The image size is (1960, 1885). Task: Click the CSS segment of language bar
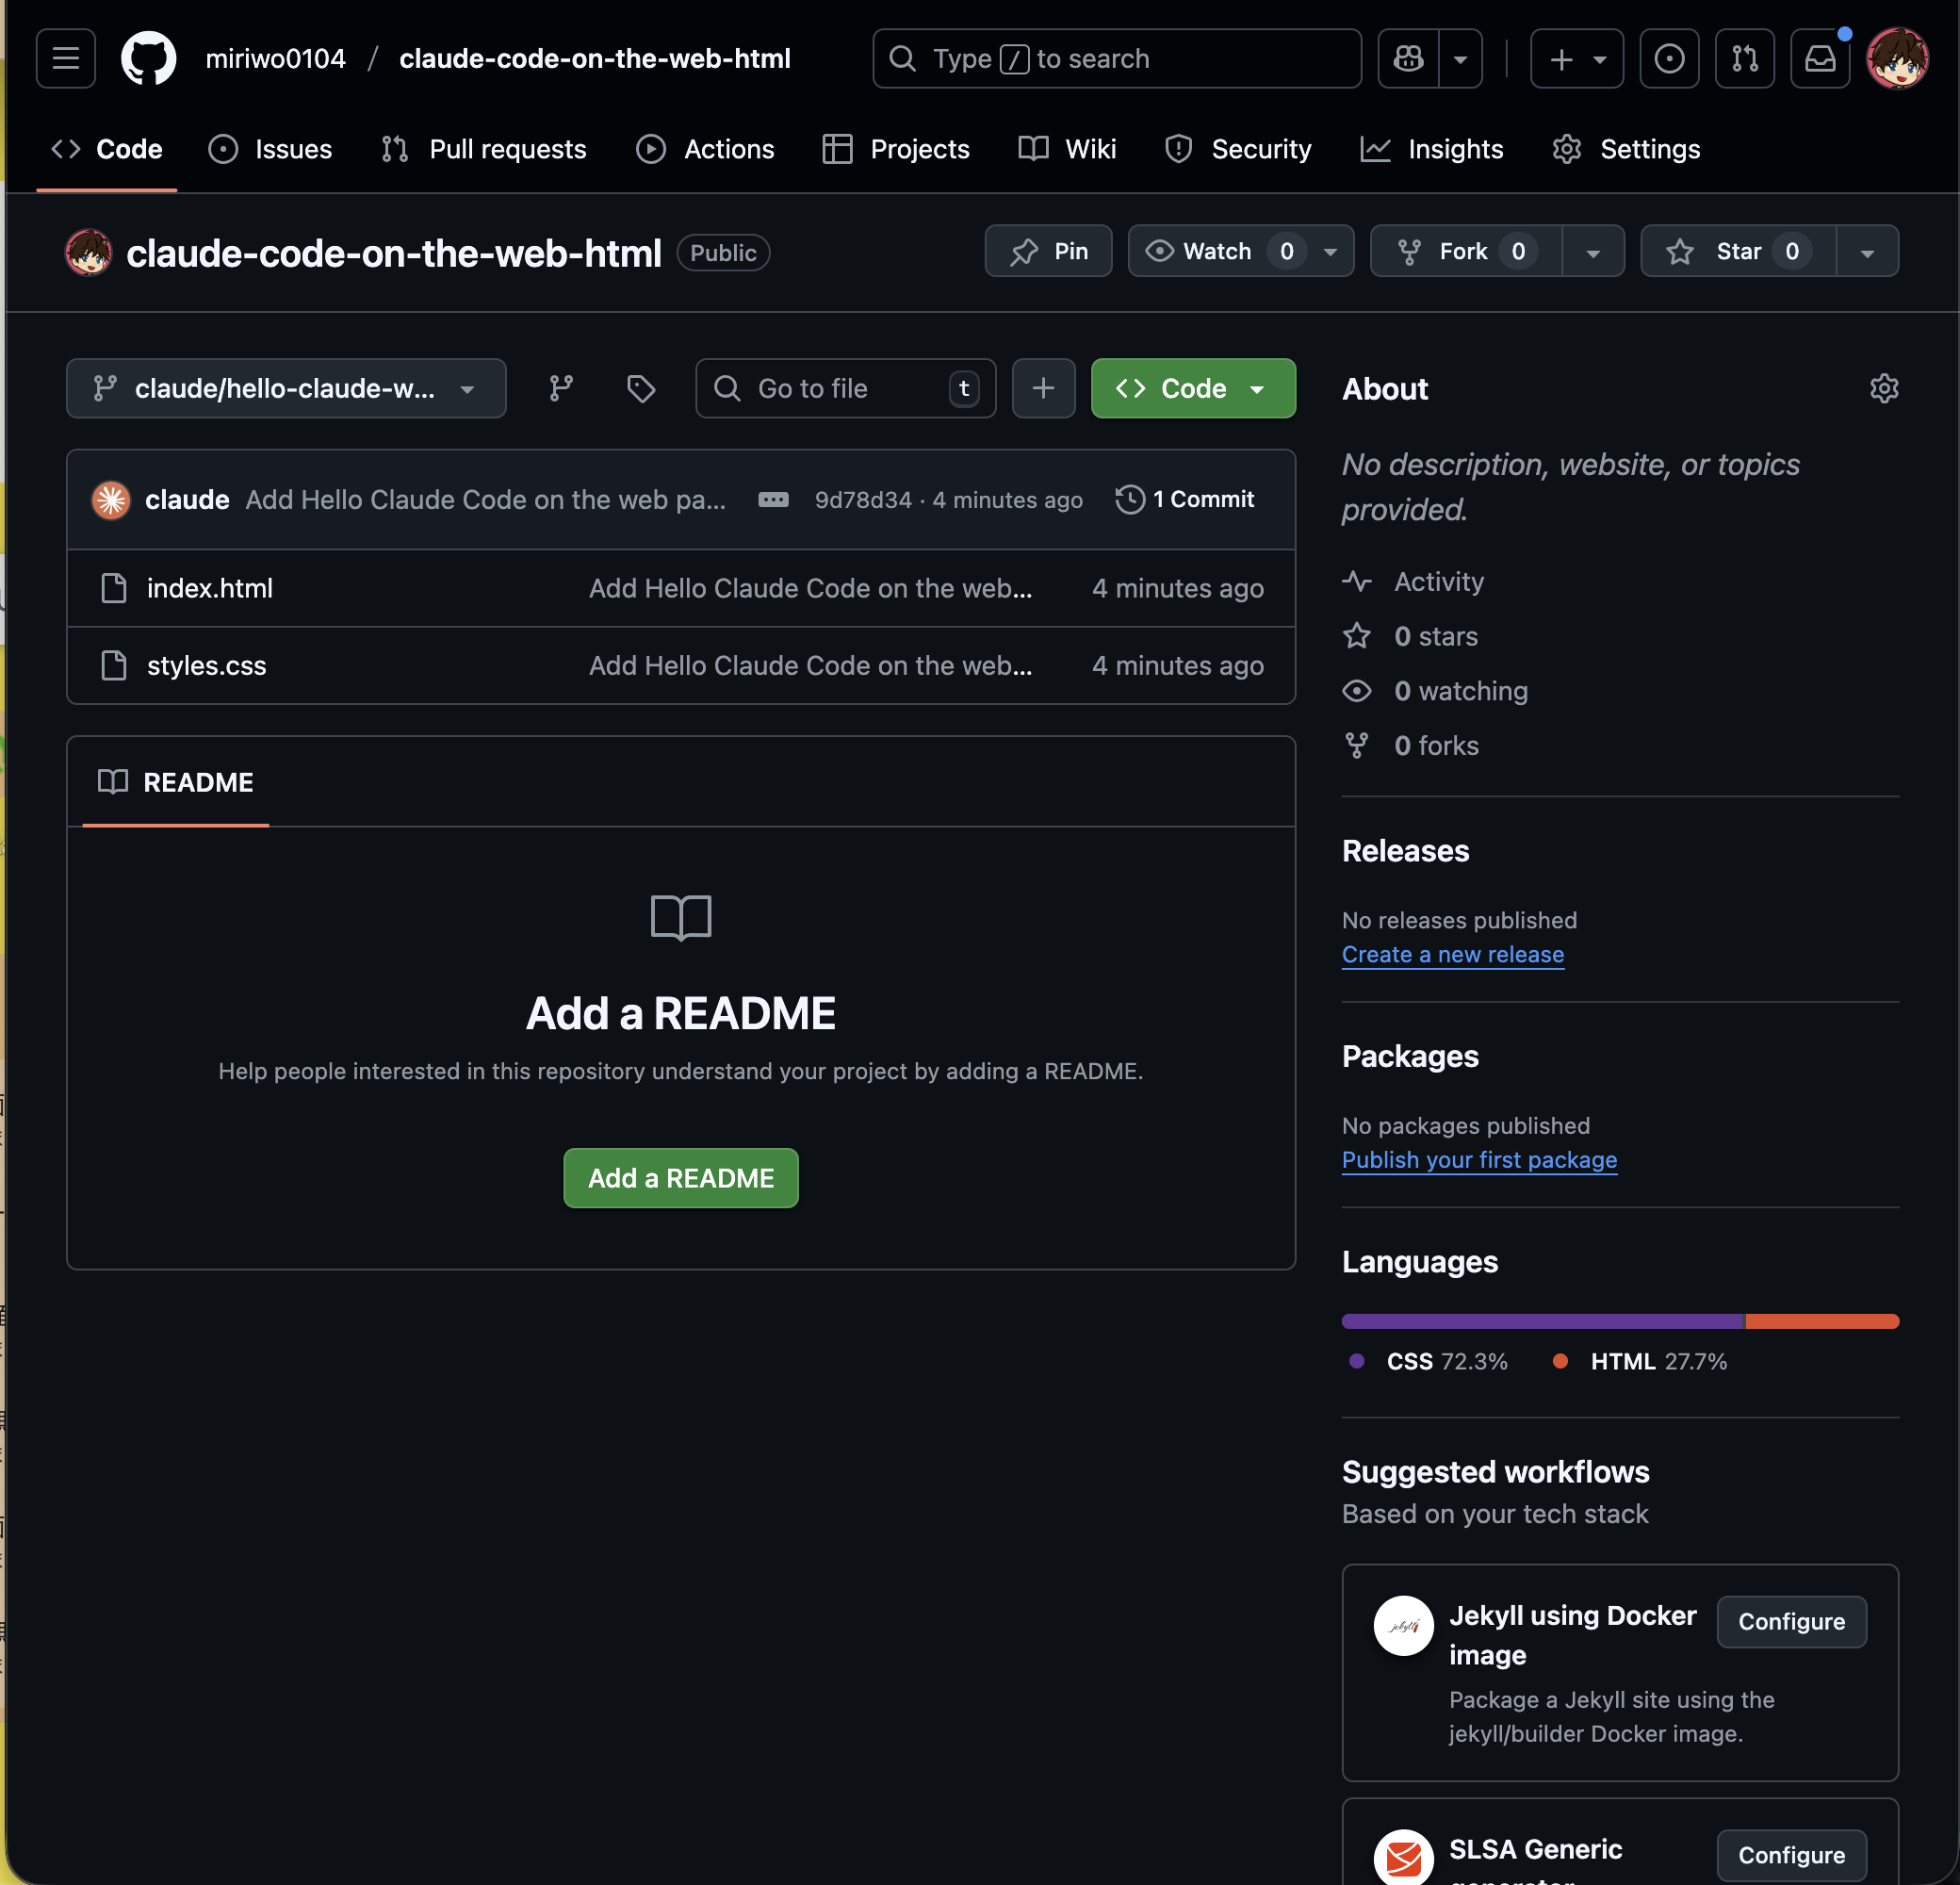click(1542, 1321)
